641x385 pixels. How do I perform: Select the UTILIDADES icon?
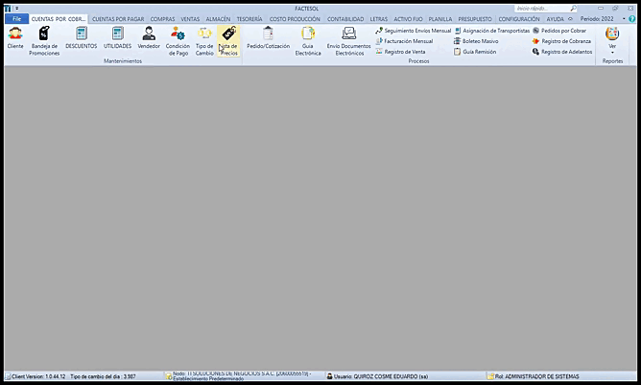click(x=118, y=38)
